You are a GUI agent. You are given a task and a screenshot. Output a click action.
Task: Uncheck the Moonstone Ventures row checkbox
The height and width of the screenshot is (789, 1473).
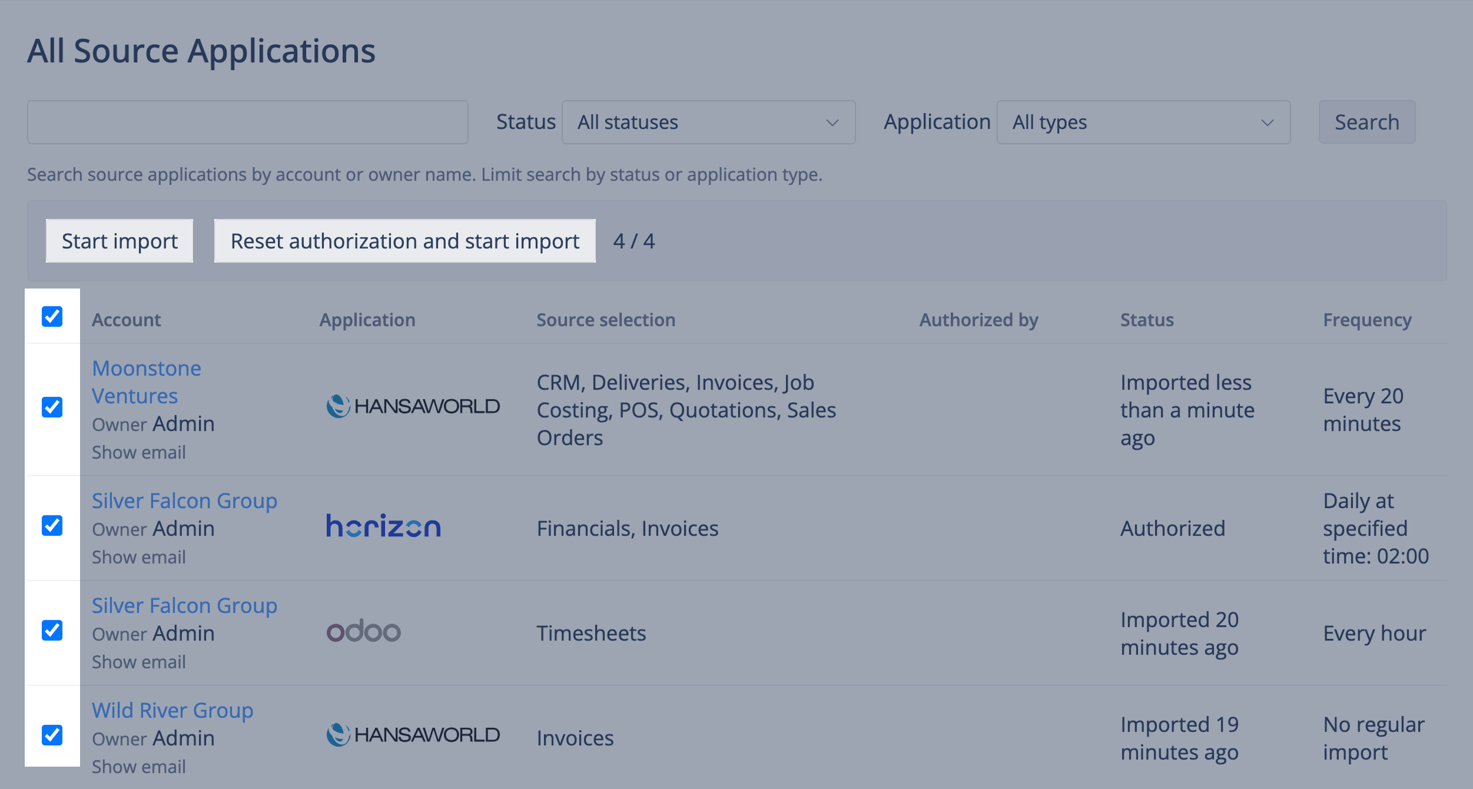click(x=52, y=407)
